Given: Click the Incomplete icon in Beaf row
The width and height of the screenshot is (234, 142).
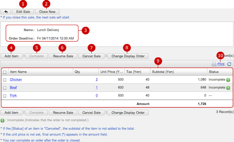Looking at the screenshot, I should tap(228, 88).
